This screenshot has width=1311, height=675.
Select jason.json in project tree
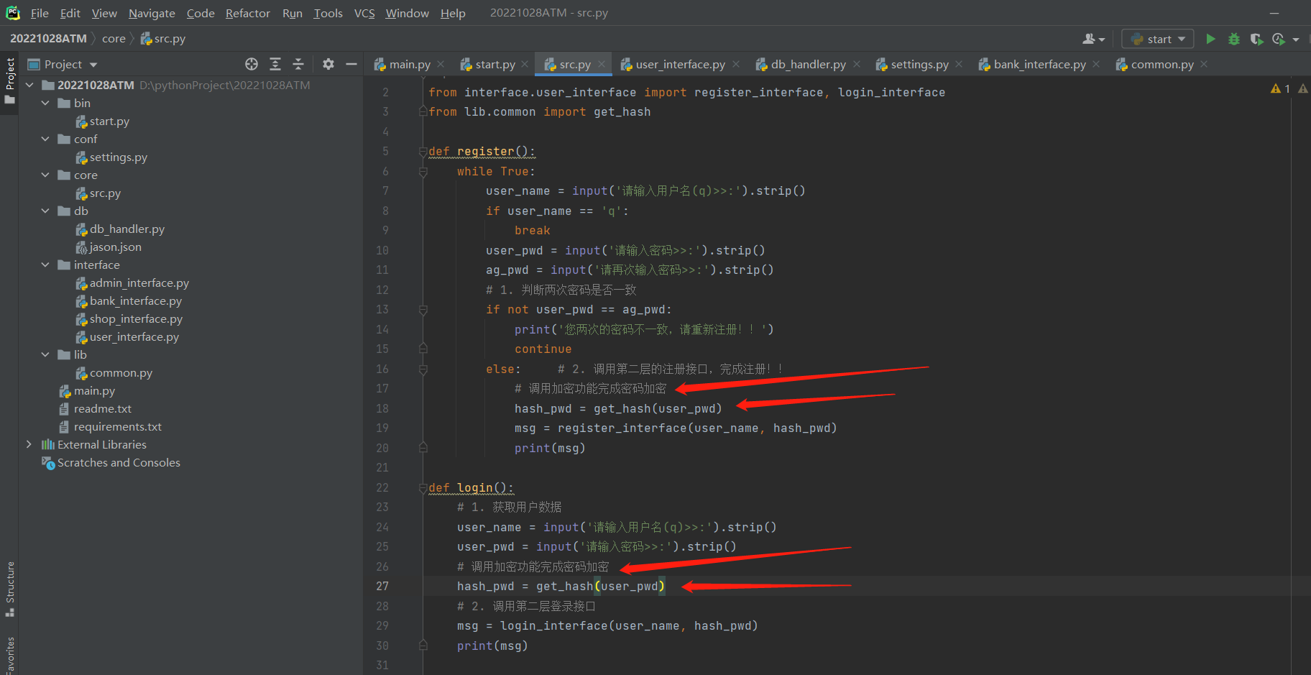point(115,247)
